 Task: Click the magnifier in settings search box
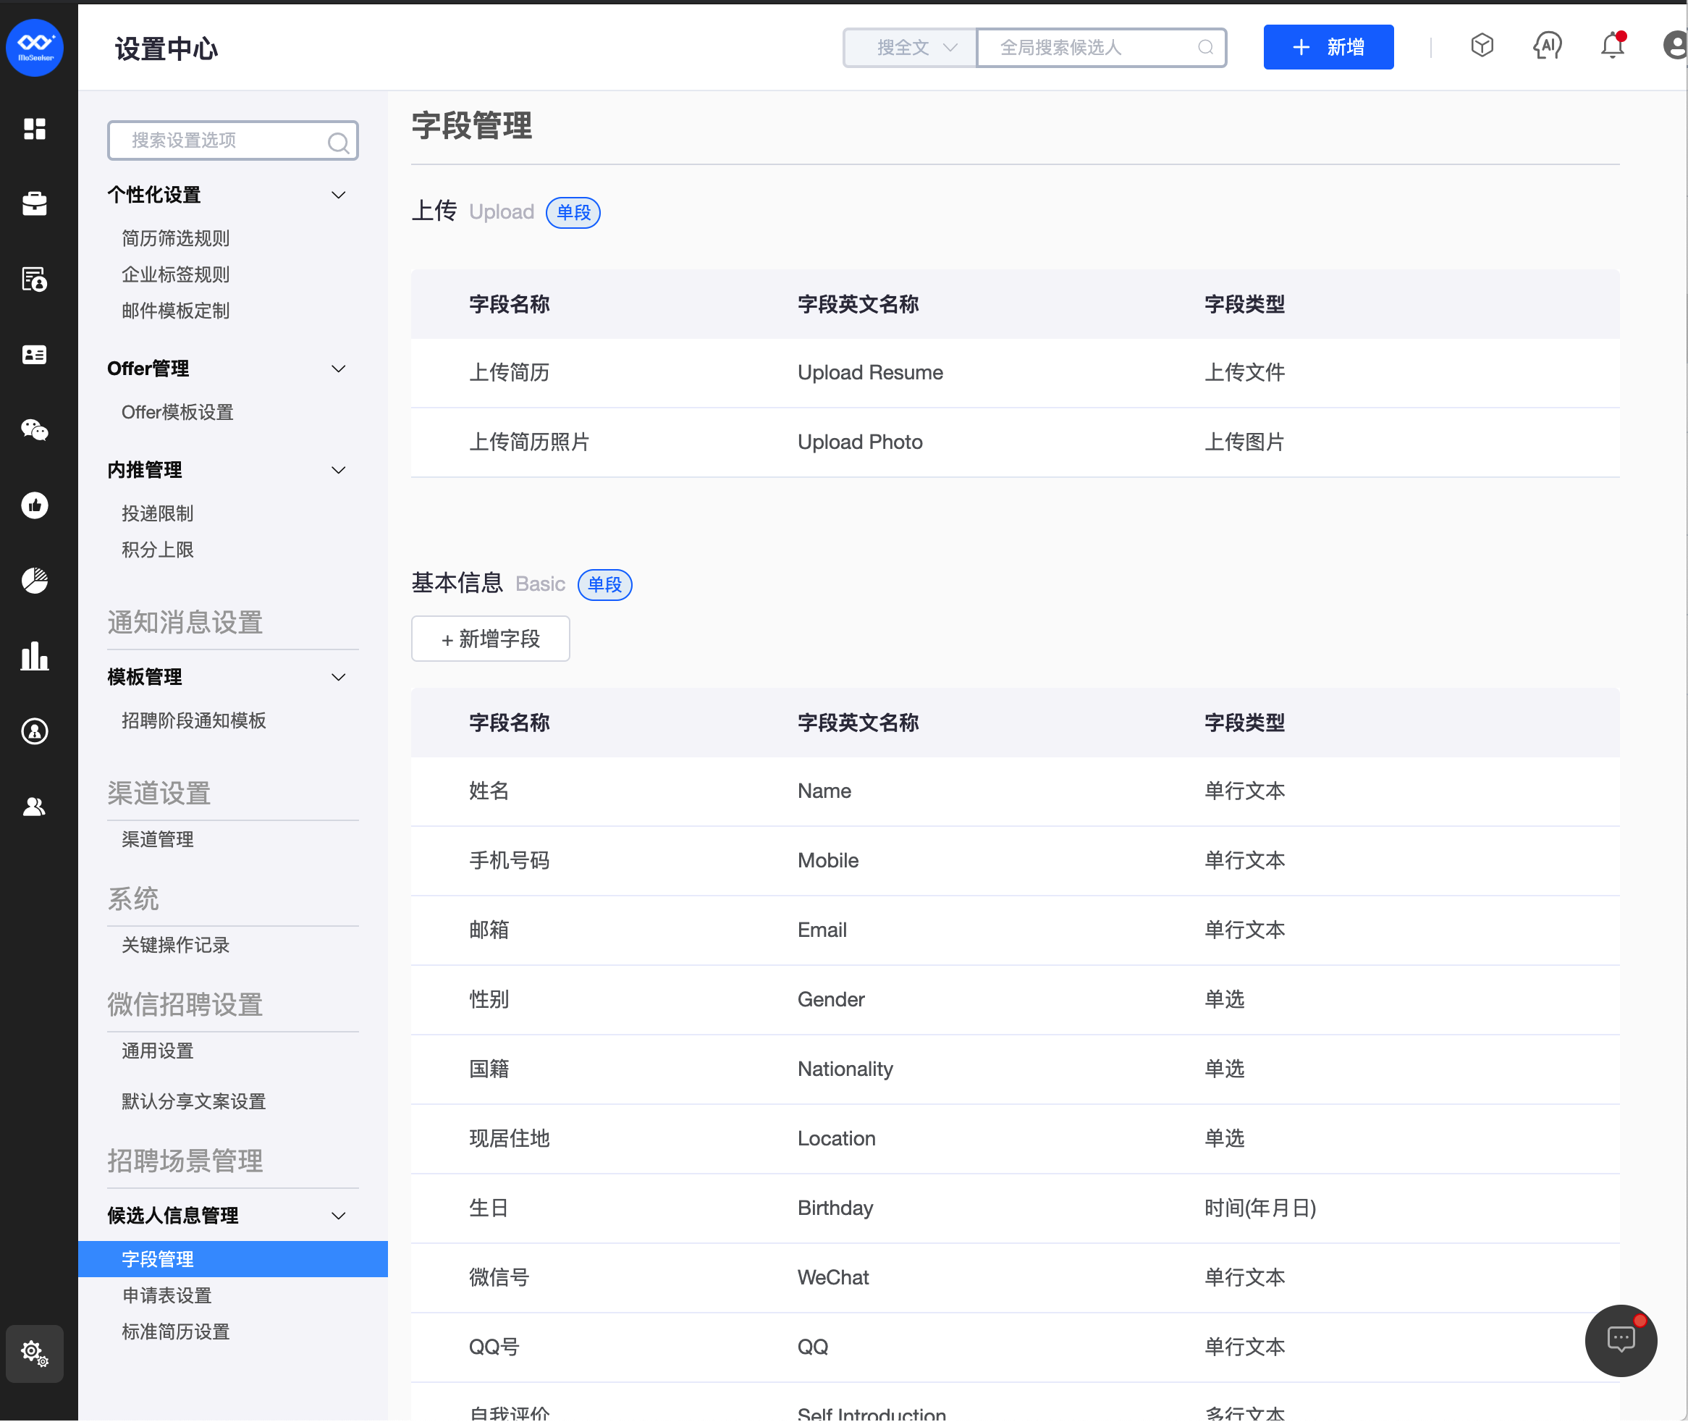pyautogui.click(x=339, y=143)
